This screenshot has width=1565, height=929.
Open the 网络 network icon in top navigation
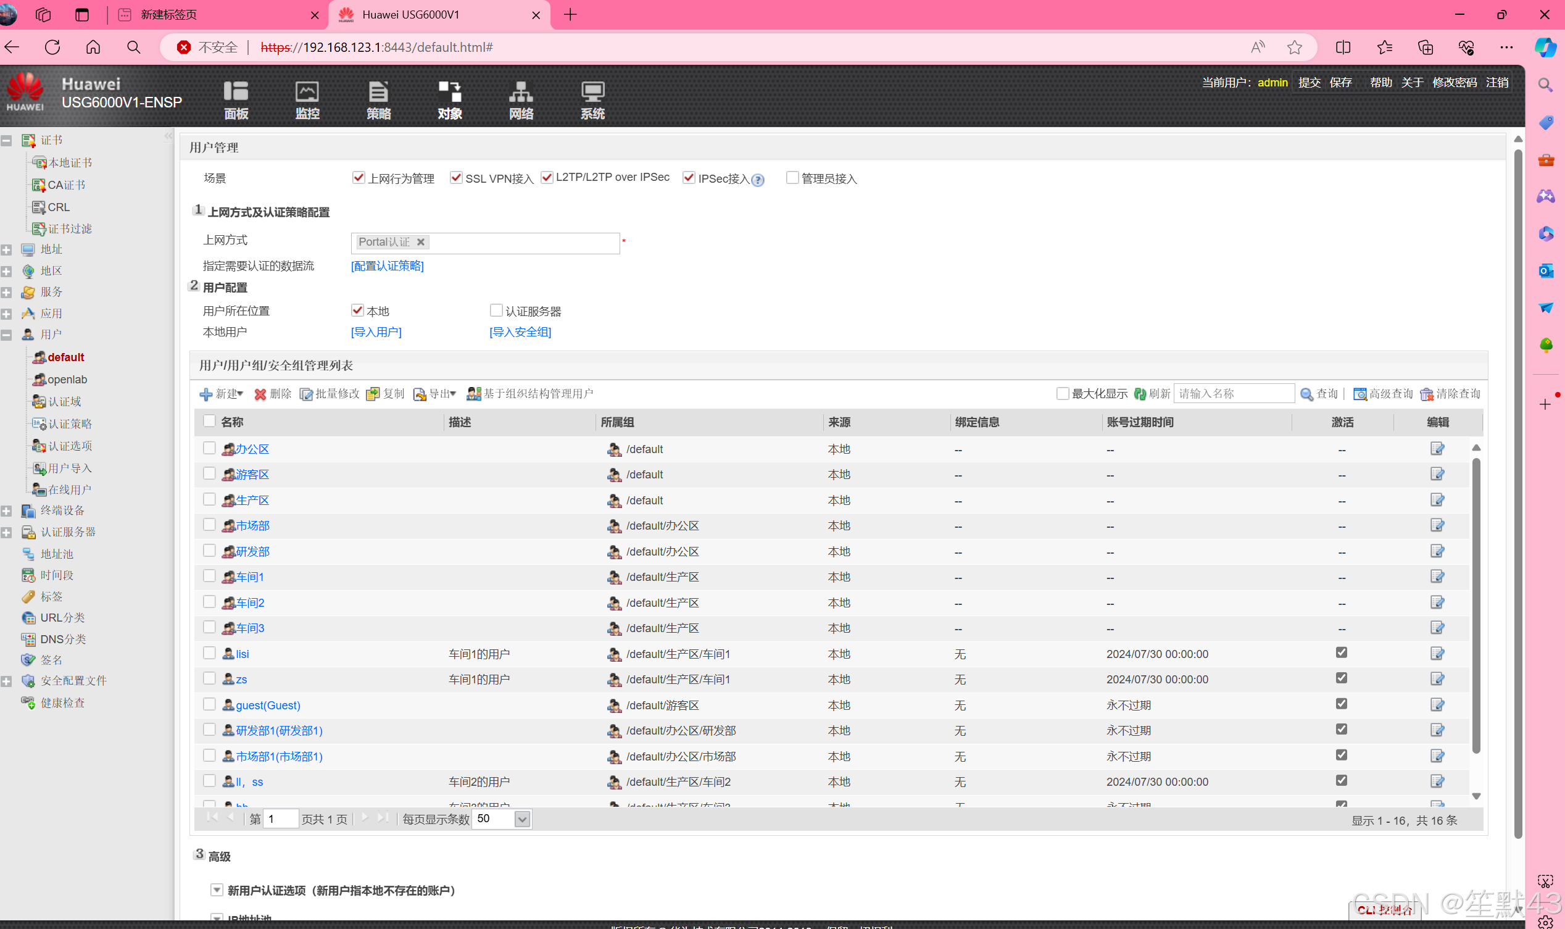pyautogui.click(x=521, y=93)
